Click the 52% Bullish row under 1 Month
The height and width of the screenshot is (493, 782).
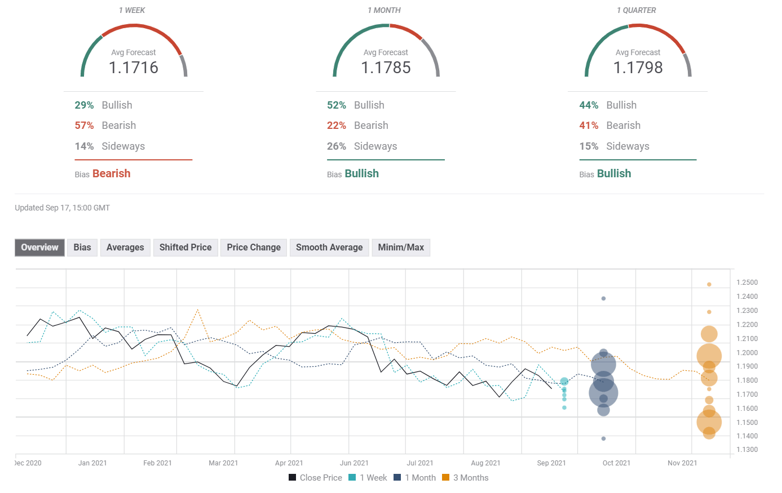tap(356, 105)
